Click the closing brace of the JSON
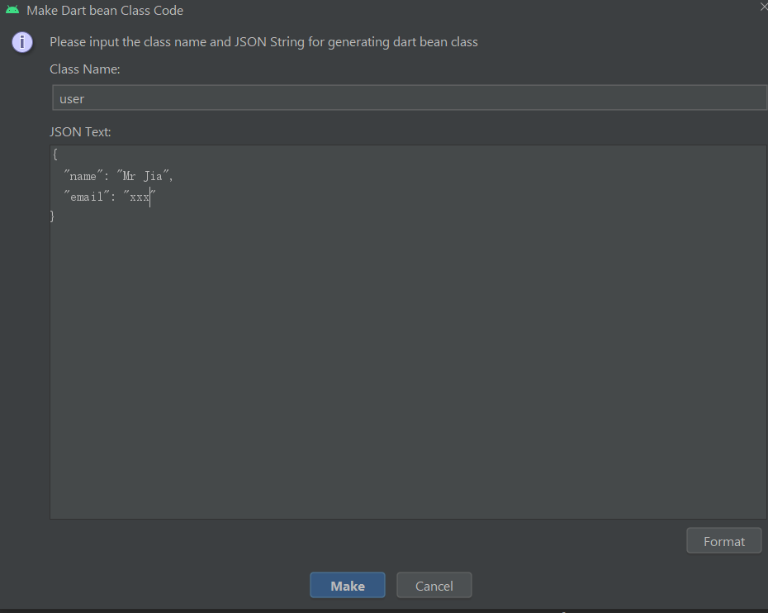Viewport: 768px width, 613px height. pyautogui.click(x=53, y=216)
